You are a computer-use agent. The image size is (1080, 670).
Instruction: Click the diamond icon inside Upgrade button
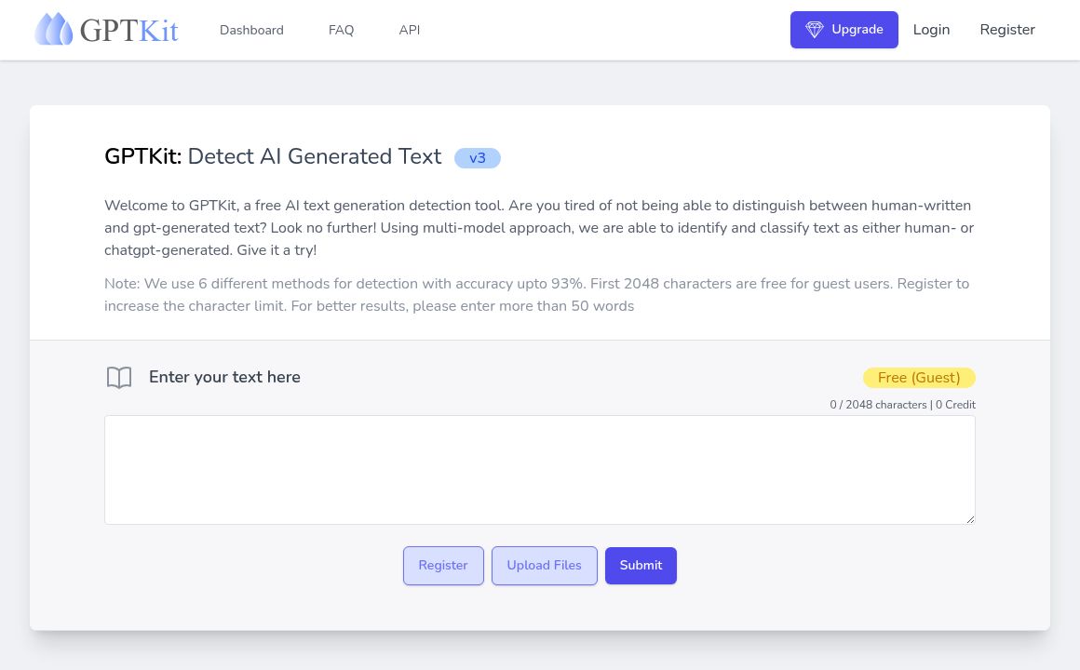click(815, 29)
